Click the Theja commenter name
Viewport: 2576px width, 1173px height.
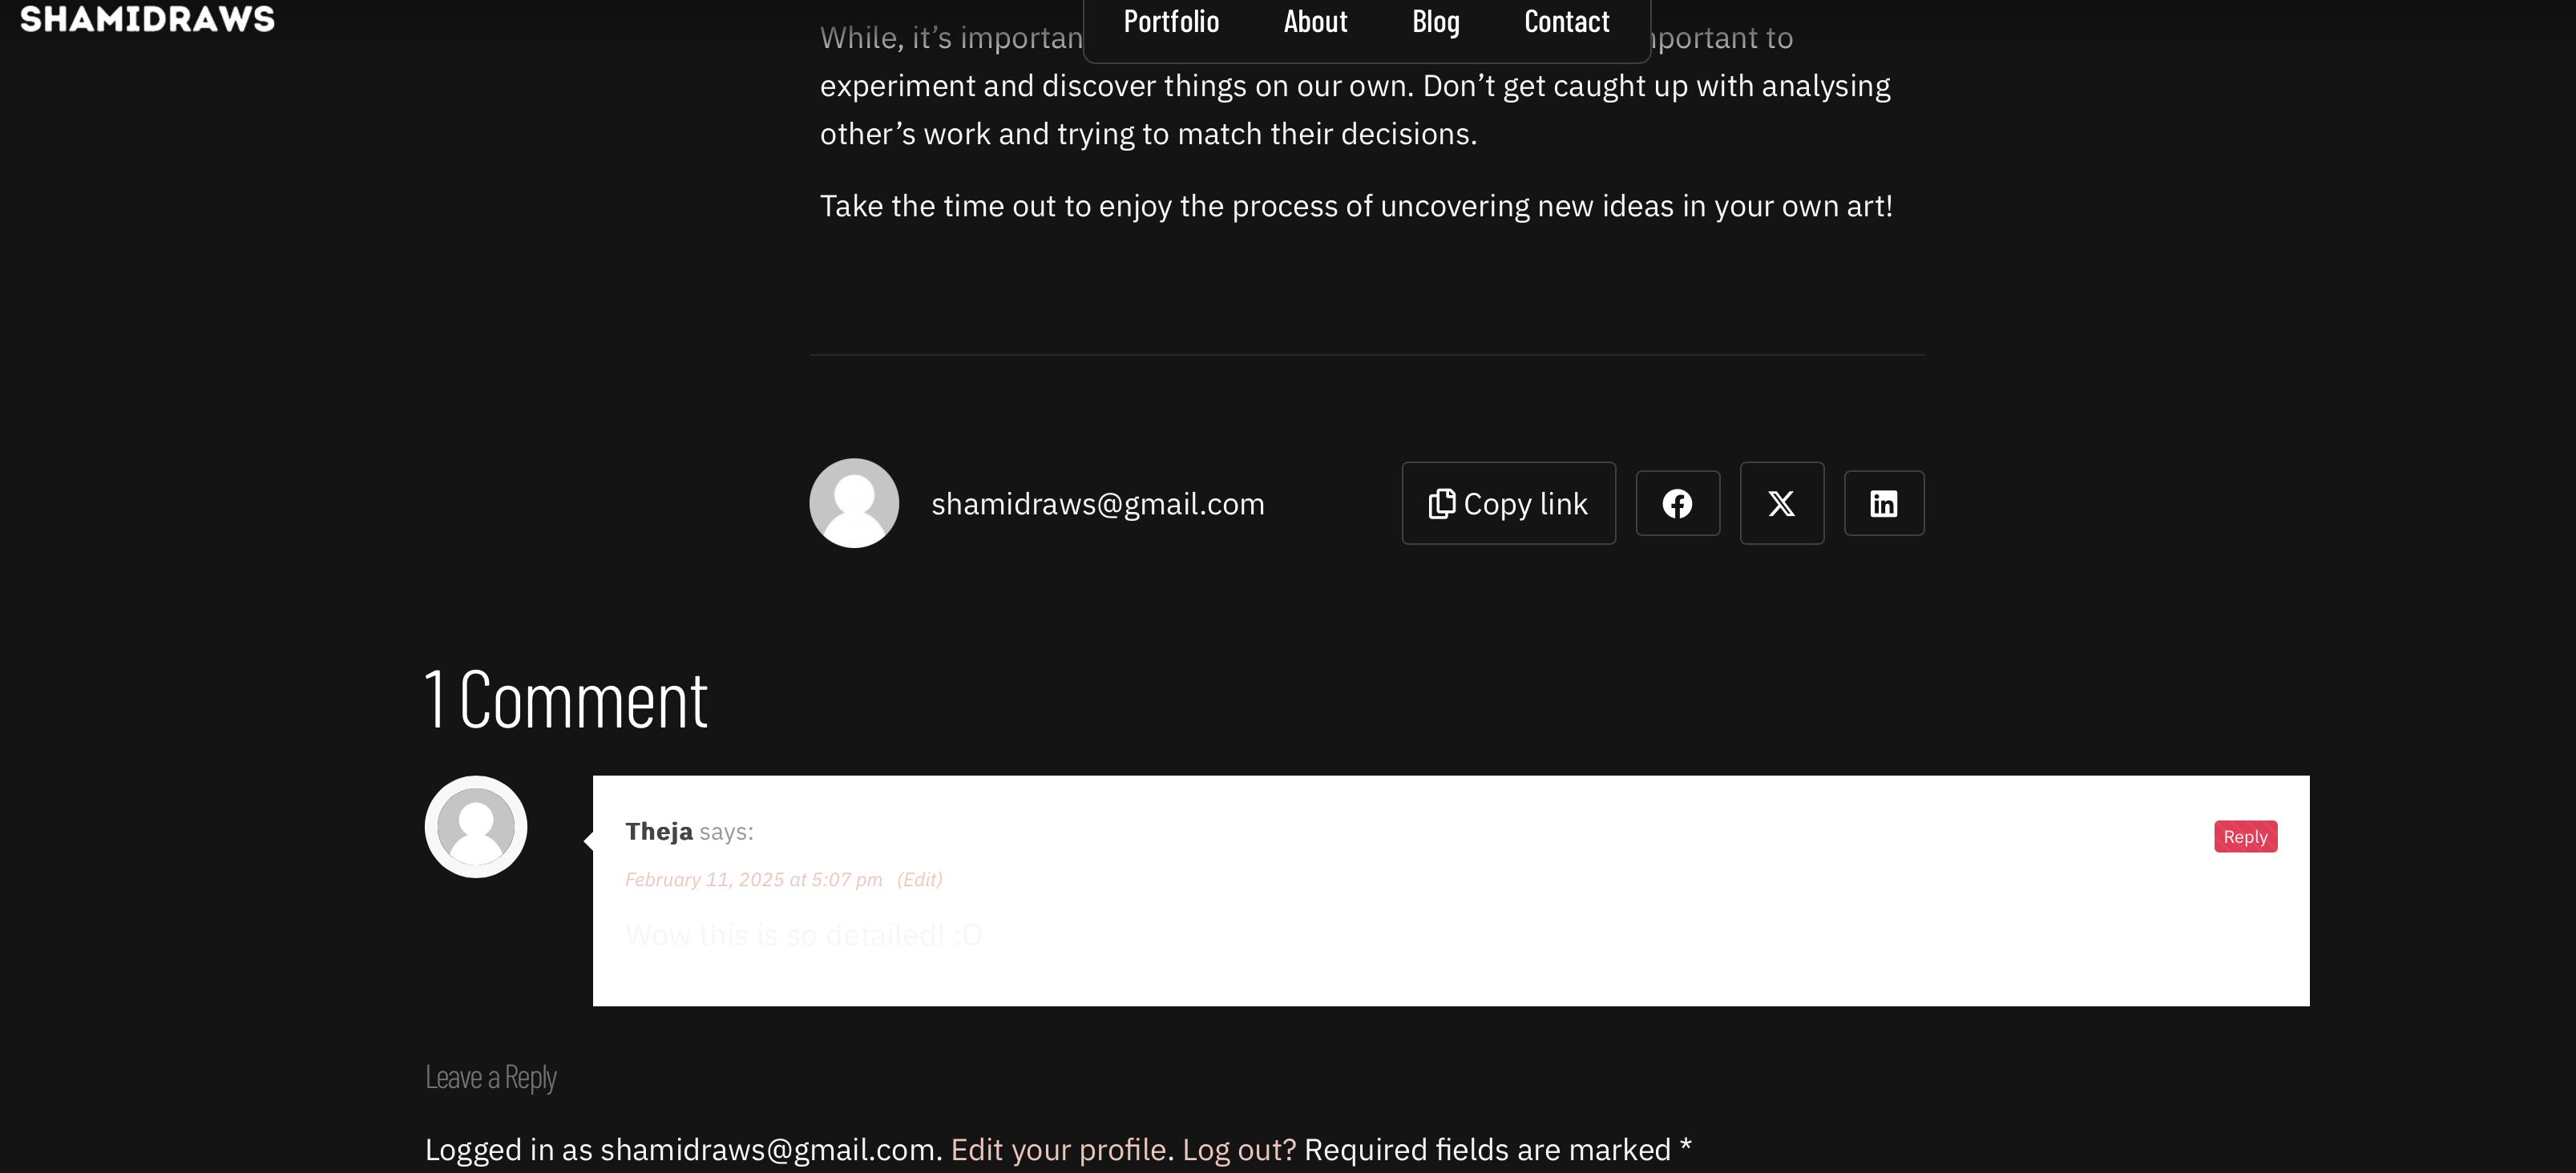click(658, 831)
